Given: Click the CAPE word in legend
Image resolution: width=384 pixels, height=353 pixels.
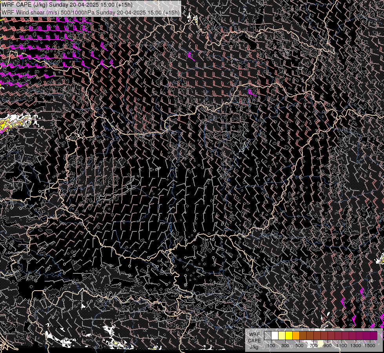Looking at the screenshot, I should coord(254,340).
